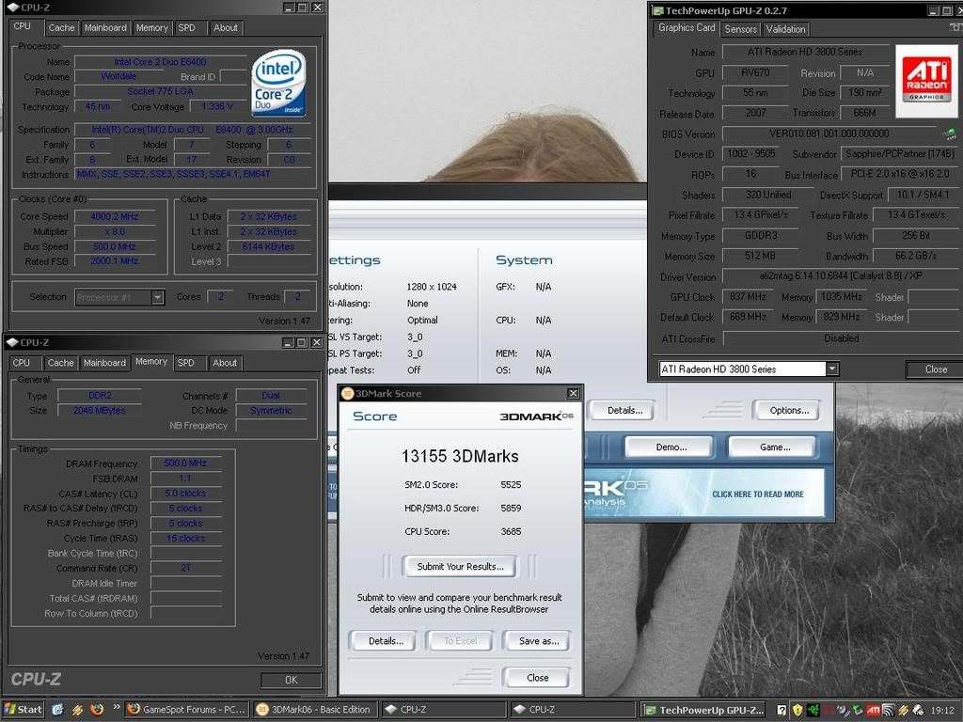Click the system tray clock showing 19:12
Screen dimensions: 963x722
pyautogui.click(x=941, y=711)
